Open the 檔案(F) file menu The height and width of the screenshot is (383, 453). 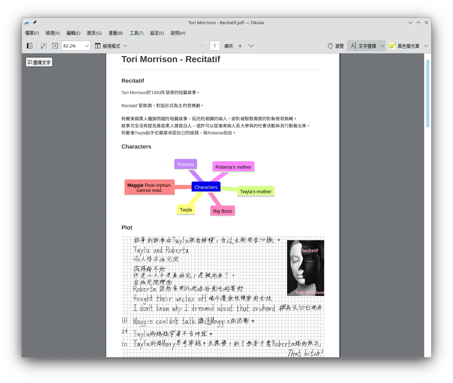[32, 33]
